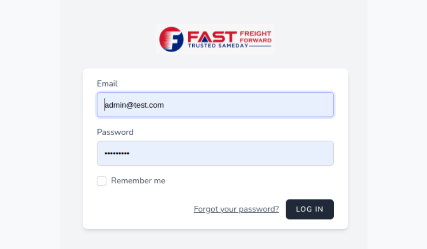Click the blue line beside SAMEDAY in logo
The width and height of the screenshot is (427, 249).
260,46
